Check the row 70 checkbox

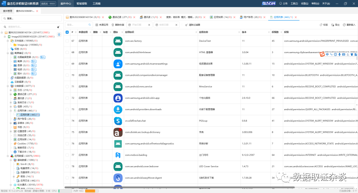[67, 75]
